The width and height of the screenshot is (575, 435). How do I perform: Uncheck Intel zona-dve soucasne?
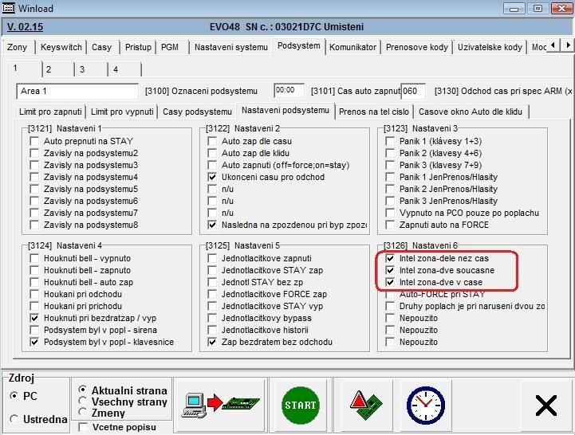click(390, 271)
